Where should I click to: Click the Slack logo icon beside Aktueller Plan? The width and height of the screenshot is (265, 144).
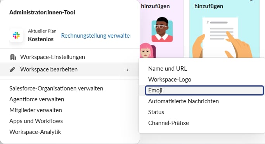(x=16, y=35)
